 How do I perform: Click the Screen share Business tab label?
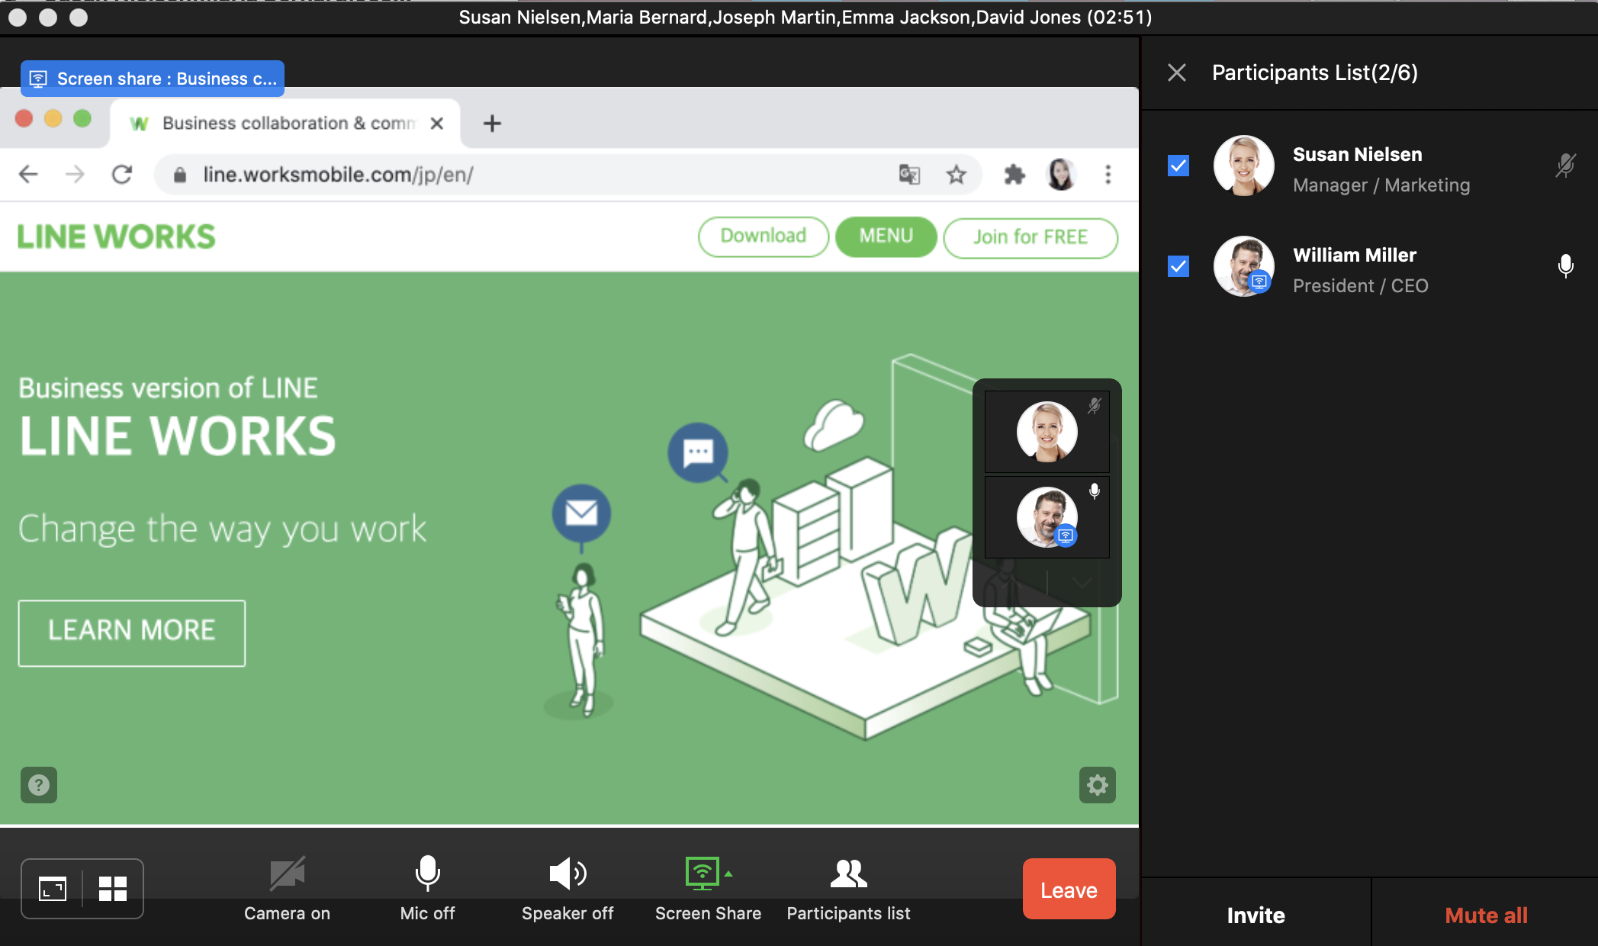[x=153, y=79]
